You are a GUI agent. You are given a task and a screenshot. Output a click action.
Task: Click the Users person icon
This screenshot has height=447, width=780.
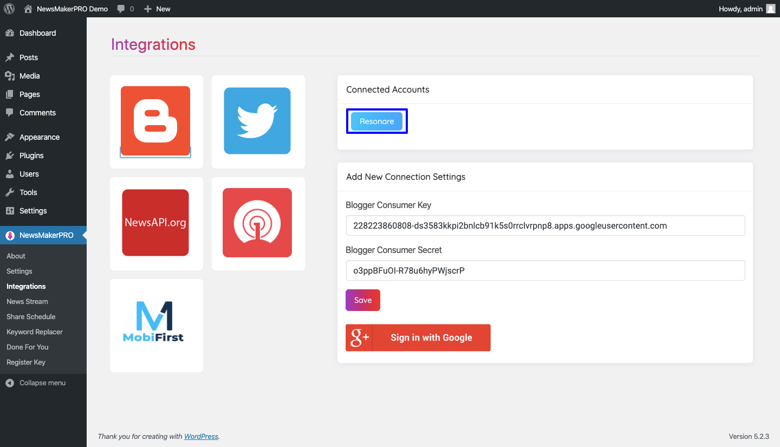click(10, 174)
